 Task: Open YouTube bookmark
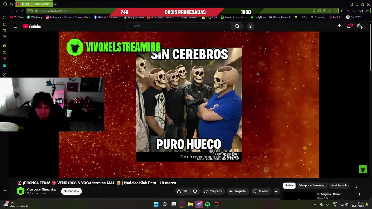pyautogui.click(x=17, y=17)
